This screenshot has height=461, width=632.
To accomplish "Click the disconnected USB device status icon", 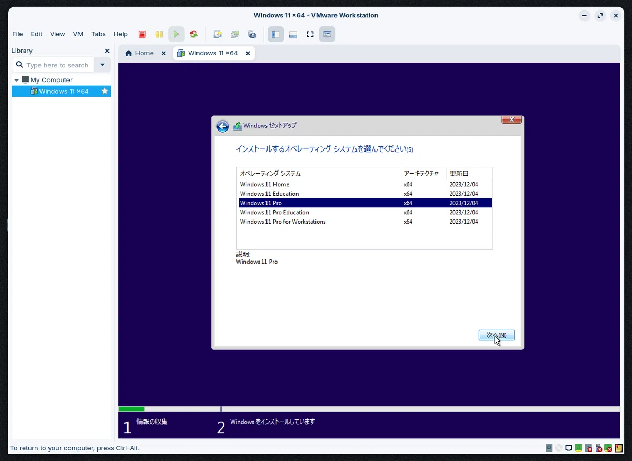I will click(599, 448).
